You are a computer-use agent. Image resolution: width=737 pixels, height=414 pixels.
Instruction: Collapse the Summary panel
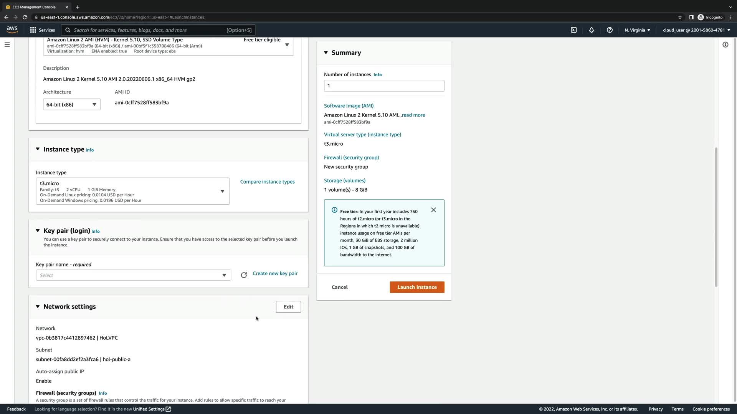(326, 53)
